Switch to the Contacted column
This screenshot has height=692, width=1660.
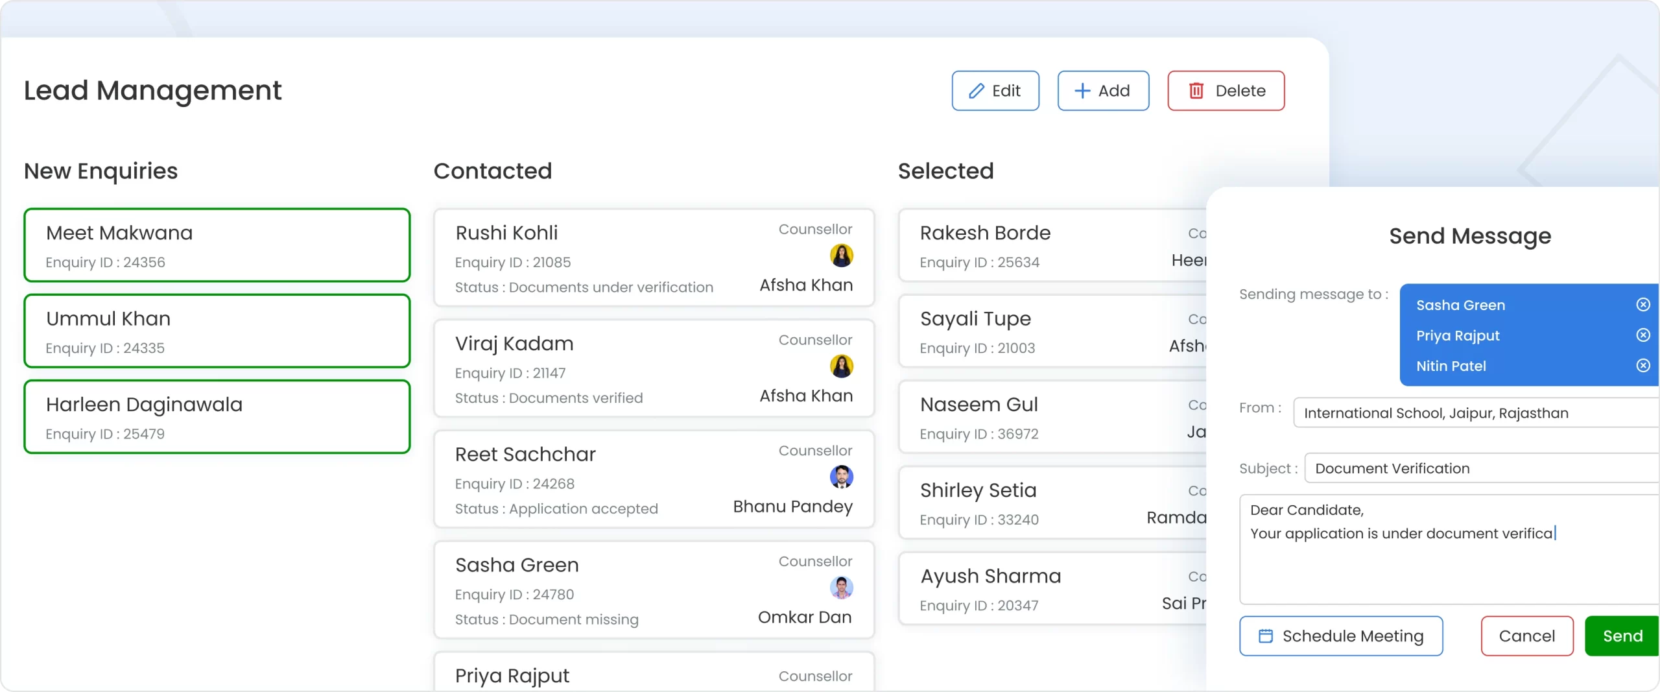(492, 171)
